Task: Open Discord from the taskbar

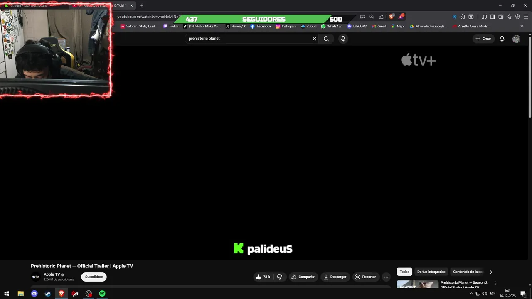Action: coord(34,294)
